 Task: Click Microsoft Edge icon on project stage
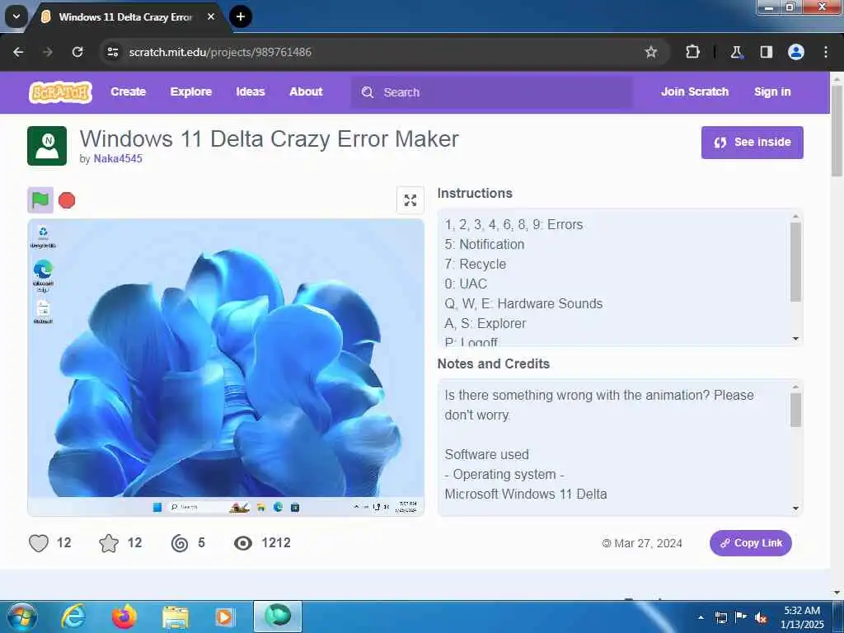click(x=43, y=275)
